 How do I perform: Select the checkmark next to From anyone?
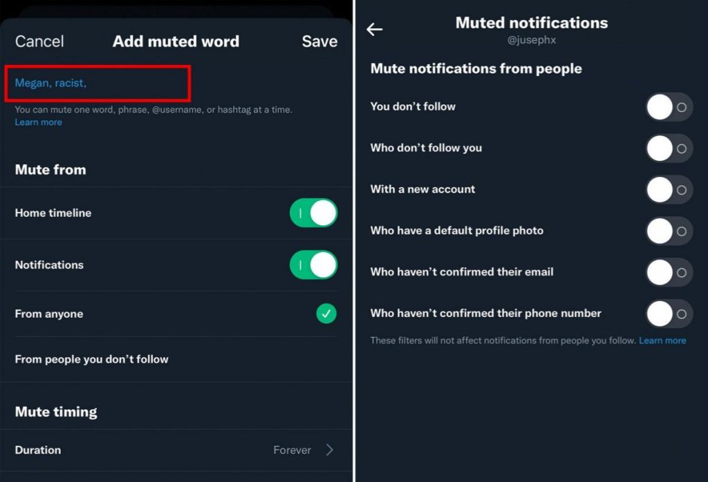(x=326, y=314)
